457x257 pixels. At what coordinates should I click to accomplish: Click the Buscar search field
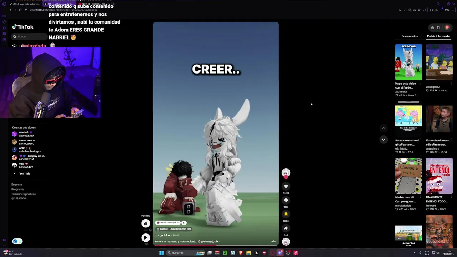30,36
